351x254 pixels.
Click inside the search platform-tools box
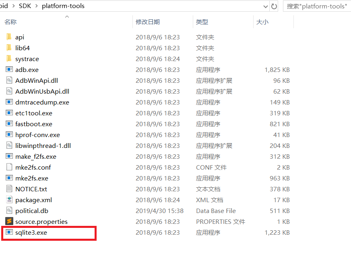click(x=318, y=6)
